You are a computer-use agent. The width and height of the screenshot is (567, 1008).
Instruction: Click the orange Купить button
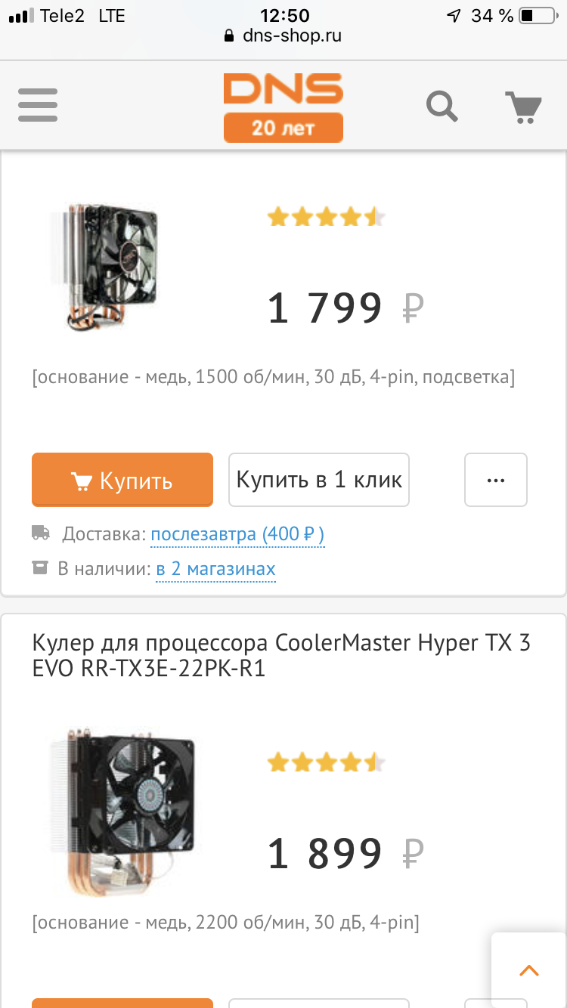(x=122, y=480)
